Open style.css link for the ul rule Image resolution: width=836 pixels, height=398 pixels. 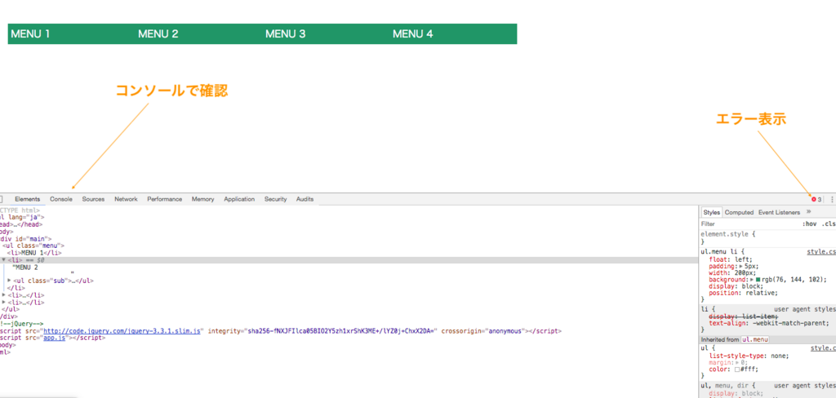(823, 348)
